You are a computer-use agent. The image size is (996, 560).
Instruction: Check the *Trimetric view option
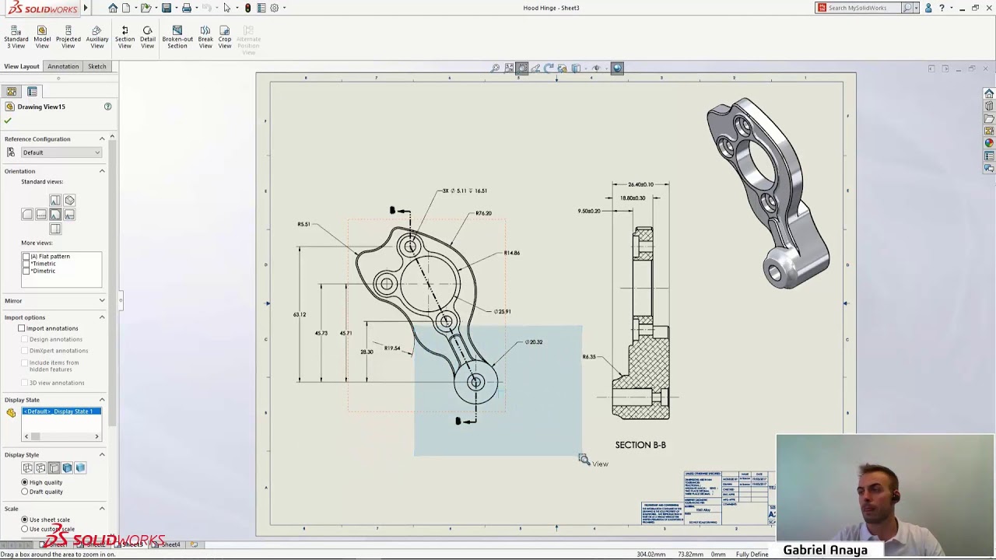point(26,264)
